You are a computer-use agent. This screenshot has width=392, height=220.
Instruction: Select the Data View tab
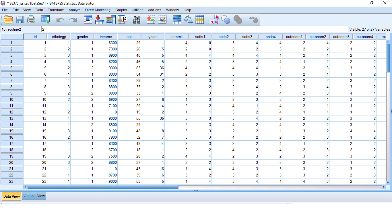click(x=11, y=196)
